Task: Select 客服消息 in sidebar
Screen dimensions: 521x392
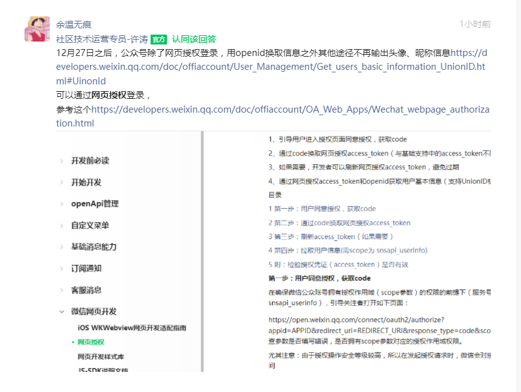Action: tap(86, 290)
